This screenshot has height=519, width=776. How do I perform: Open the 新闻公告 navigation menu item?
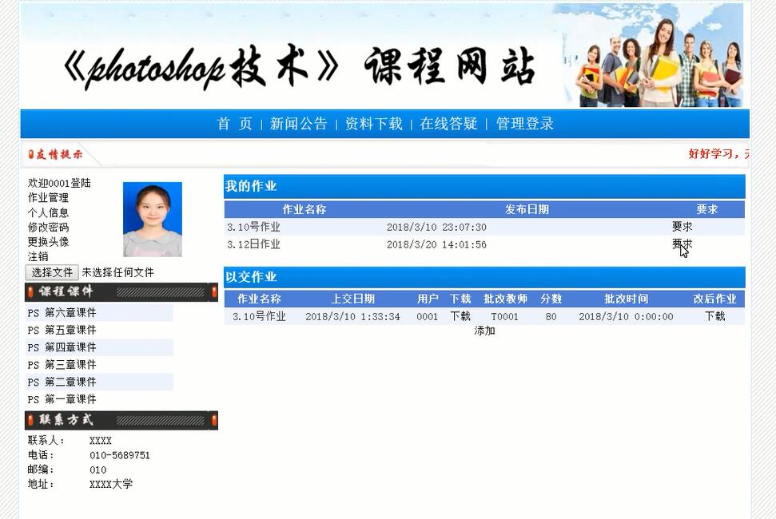pos(299,124)
